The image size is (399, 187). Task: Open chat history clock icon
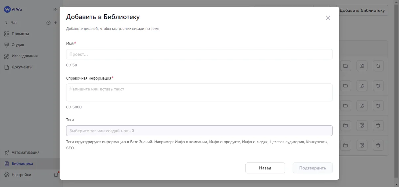[x=48, y=23]
